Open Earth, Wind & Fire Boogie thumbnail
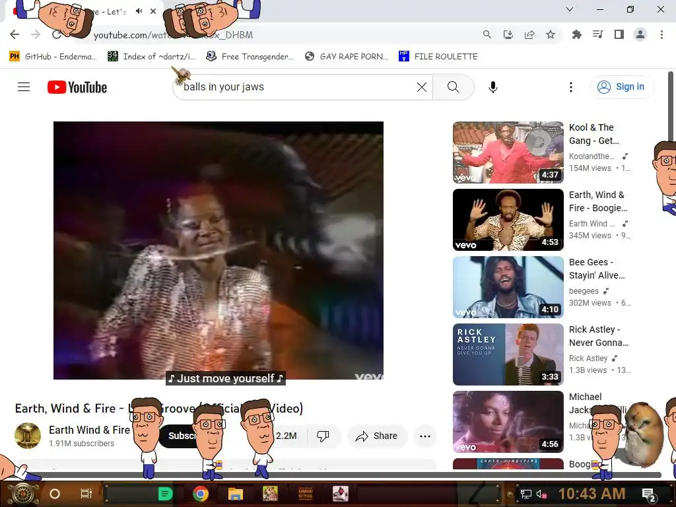 pos(508,219)
